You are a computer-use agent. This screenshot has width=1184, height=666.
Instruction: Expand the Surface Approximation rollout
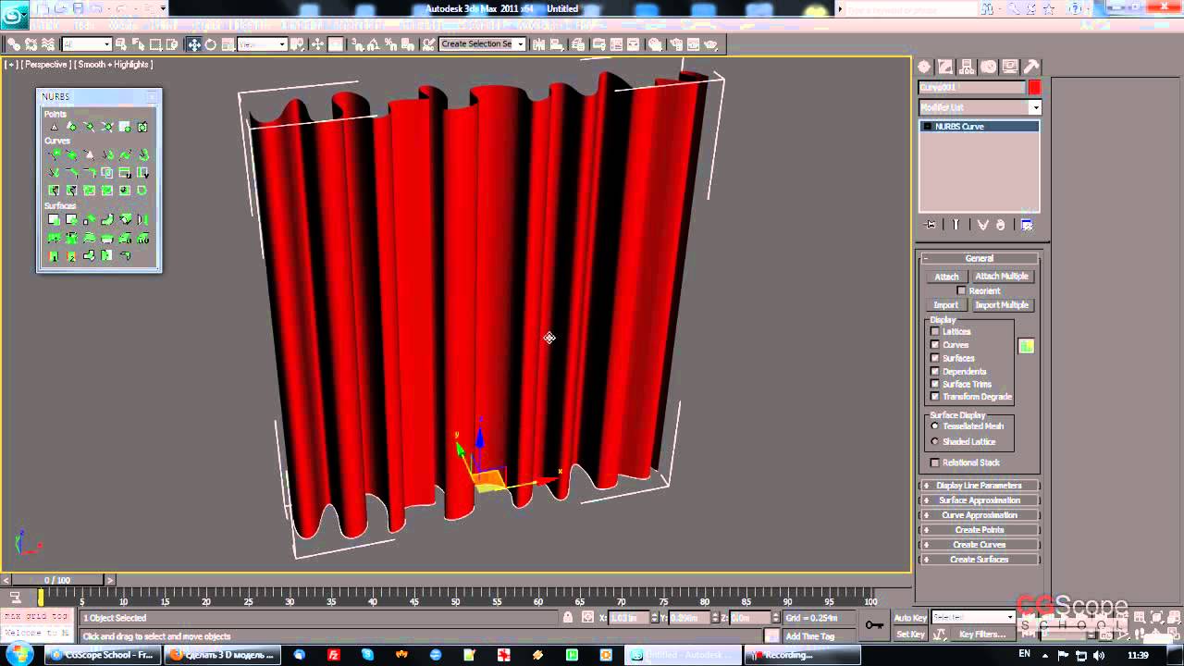tap(979, 500)
